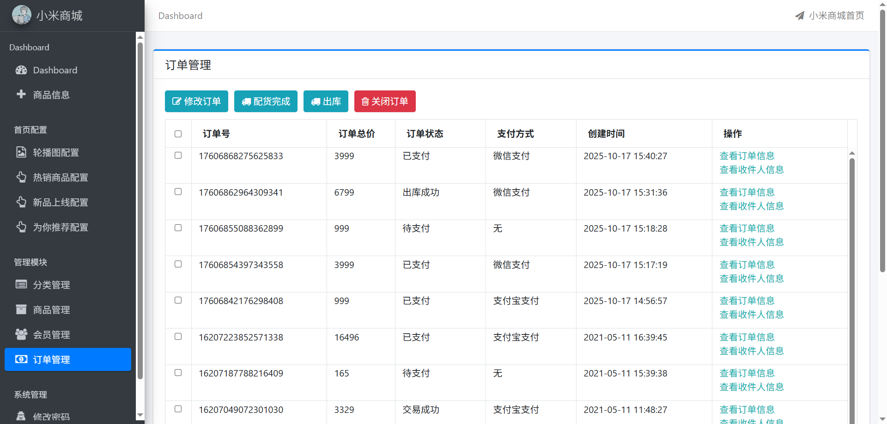Screen dimensions: 887x424
Task: Open 小米商城首页 link in header
Action: (x=829, y=16)
